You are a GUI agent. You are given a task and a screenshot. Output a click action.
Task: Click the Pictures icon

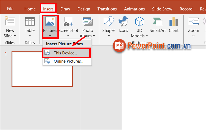(50, 21)
